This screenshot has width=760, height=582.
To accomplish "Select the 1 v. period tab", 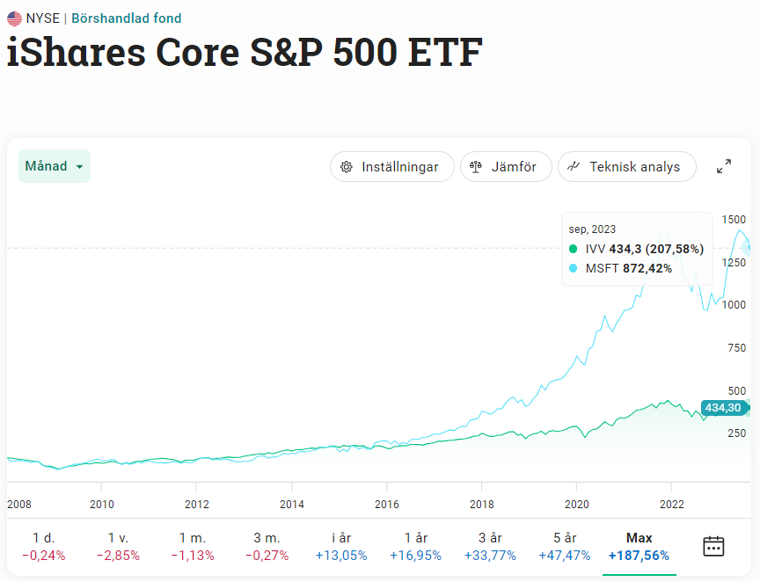I will click(118, 546).
